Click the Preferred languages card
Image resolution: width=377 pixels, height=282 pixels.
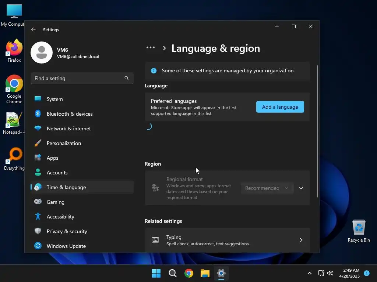pos(227,107)
